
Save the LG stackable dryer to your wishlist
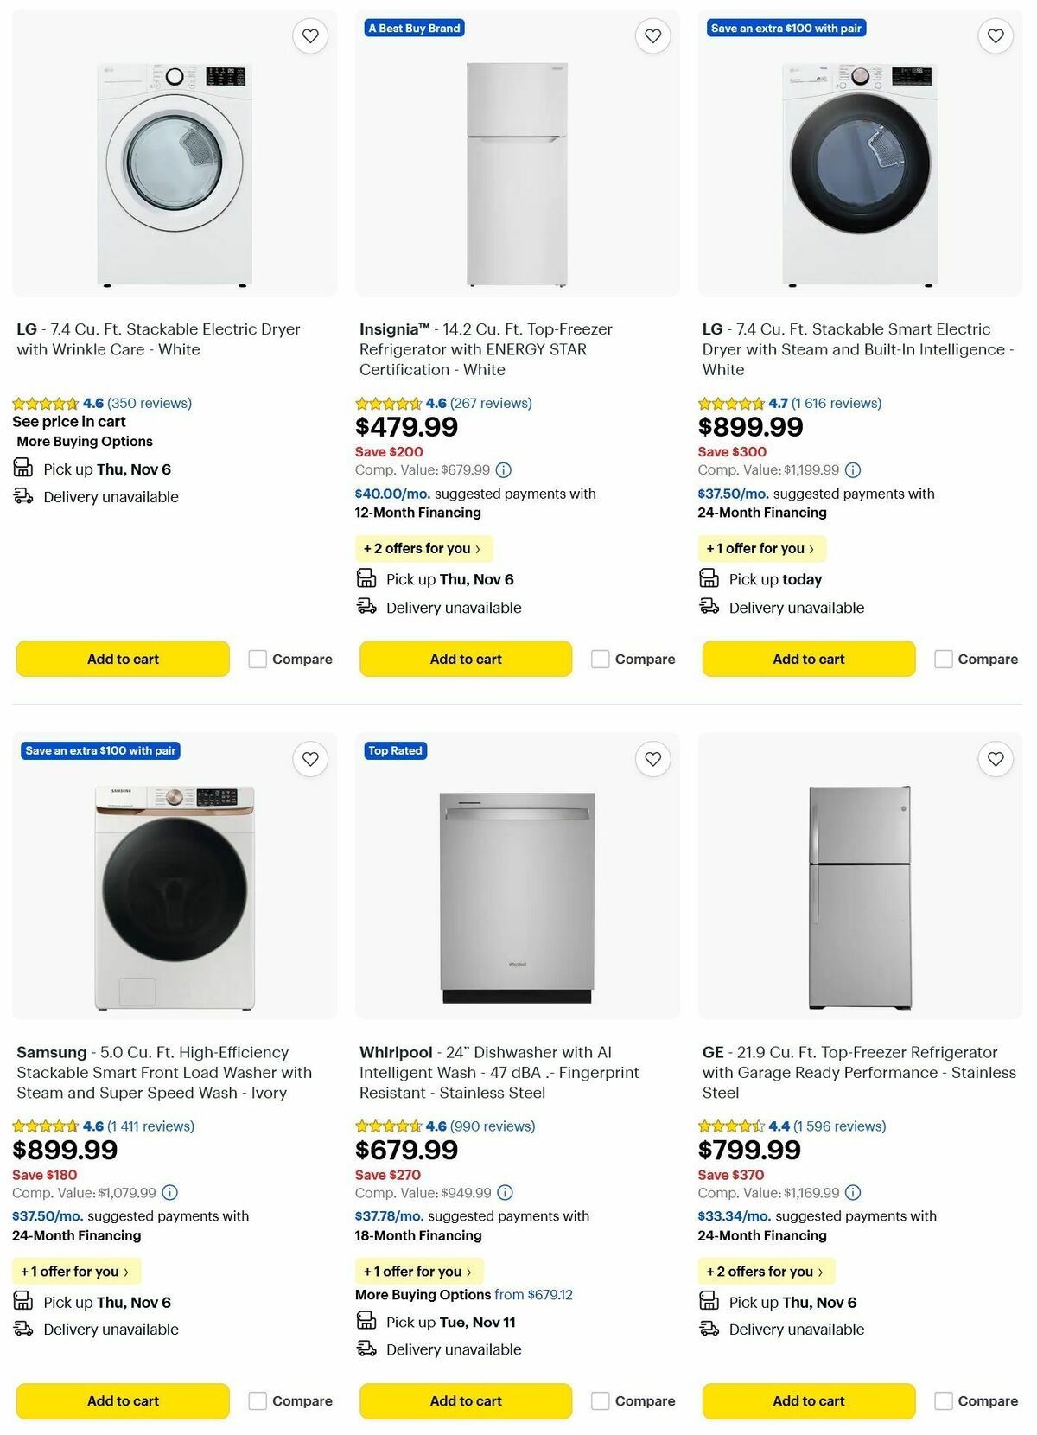click(310, 35)
